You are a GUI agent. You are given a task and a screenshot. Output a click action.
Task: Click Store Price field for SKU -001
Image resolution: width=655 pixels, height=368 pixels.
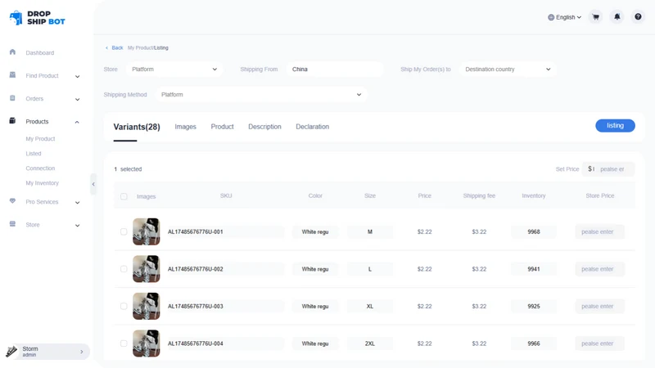tap(600, 231)
